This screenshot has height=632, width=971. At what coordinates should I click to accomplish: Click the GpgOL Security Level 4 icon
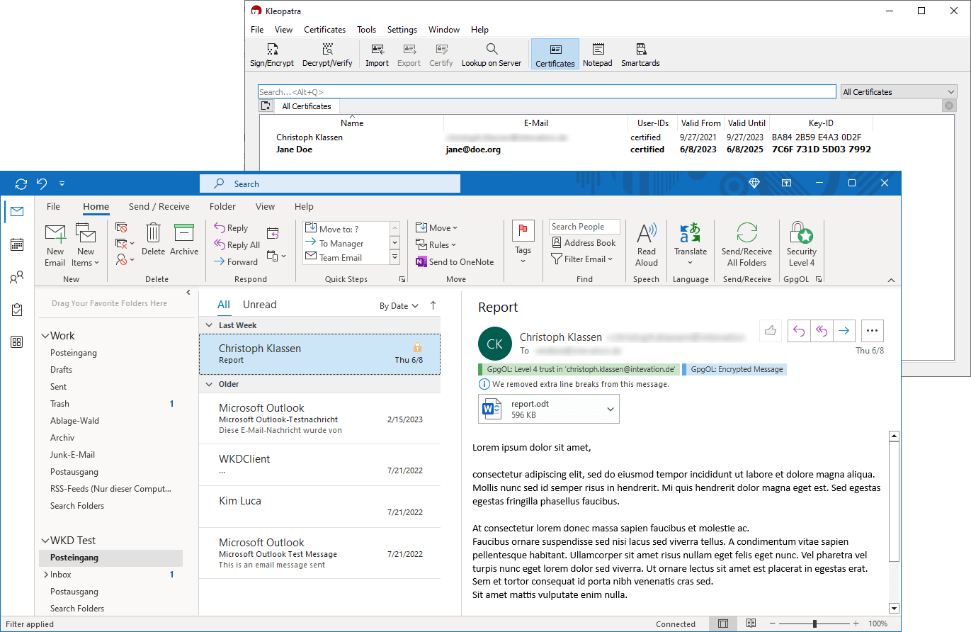tap(801, 233)
